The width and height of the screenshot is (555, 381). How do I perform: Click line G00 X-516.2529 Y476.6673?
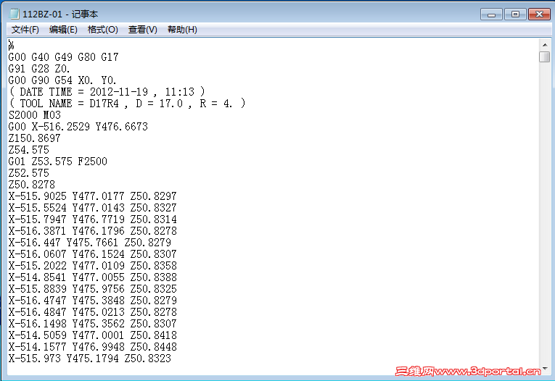[x=78, y=127]
